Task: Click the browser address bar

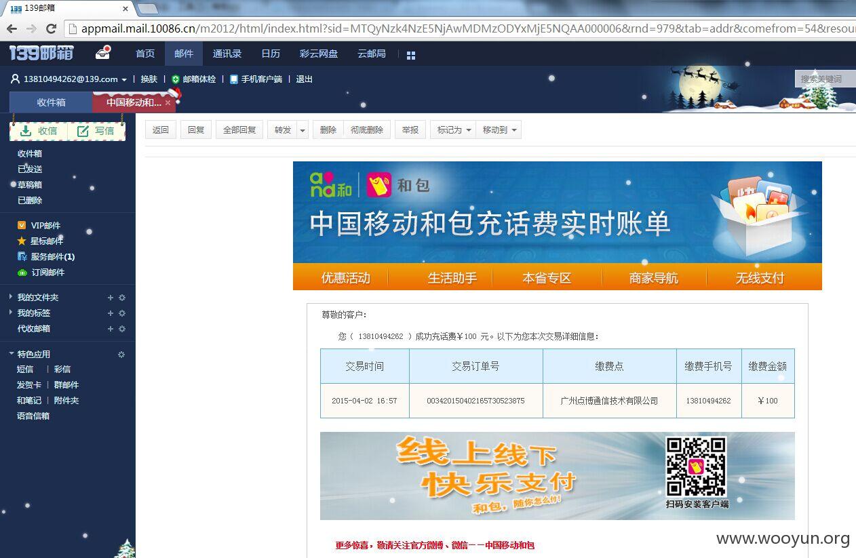Action: point(461,28)
